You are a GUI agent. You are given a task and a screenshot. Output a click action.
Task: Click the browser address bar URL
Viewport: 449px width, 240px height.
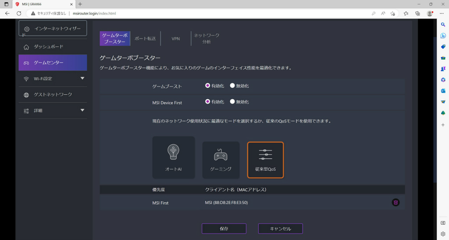point(94,14)
